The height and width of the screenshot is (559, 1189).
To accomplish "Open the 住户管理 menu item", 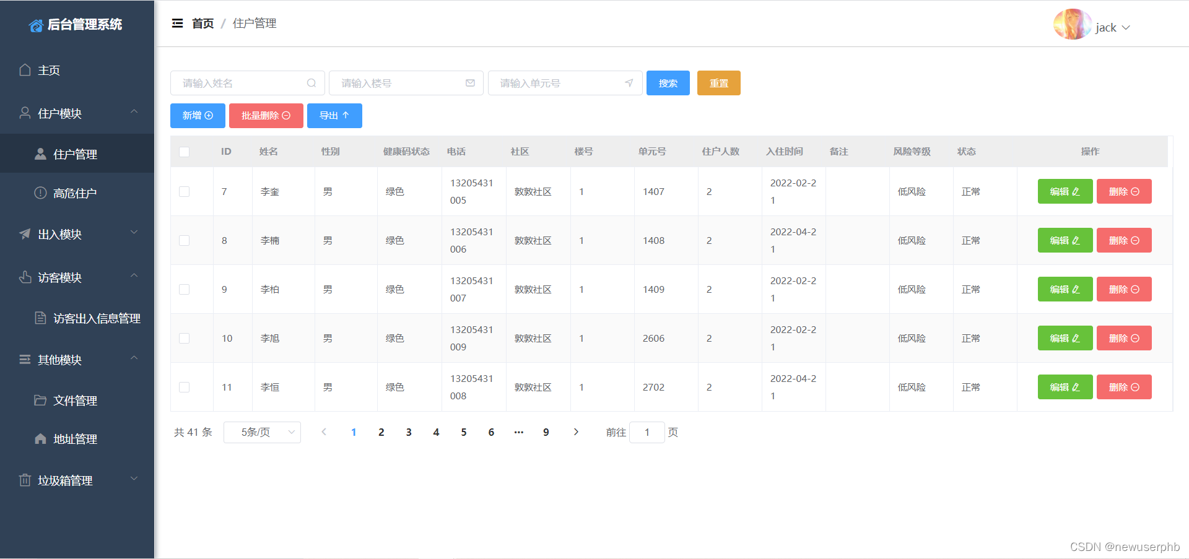I will [x=77, y=154].
